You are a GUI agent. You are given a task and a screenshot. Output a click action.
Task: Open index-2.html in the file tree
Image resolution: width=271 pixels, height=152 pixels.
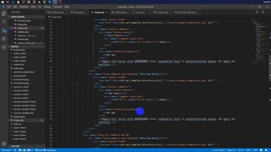(20, 54)
